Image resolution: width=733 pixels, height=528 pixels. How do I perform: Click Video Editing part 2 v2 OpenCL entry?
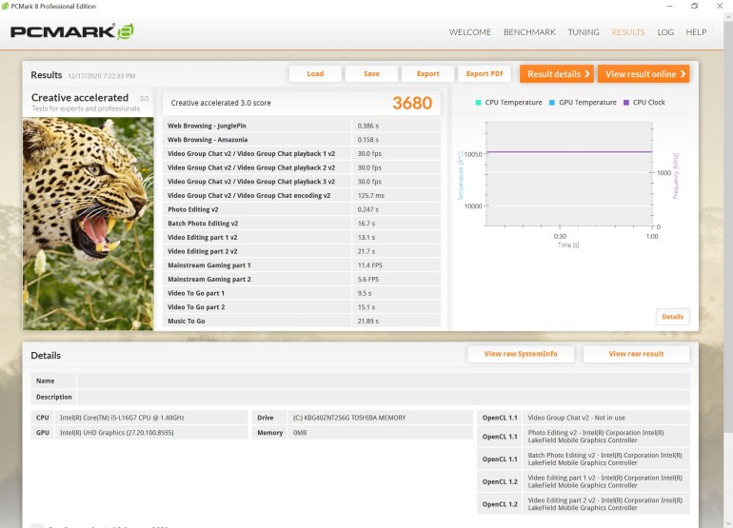[604, 503]
